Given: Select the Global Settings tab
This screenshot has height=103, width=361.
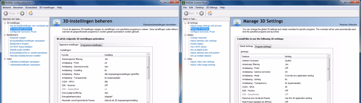Looking at the screenshot, I should coord(246,46).
